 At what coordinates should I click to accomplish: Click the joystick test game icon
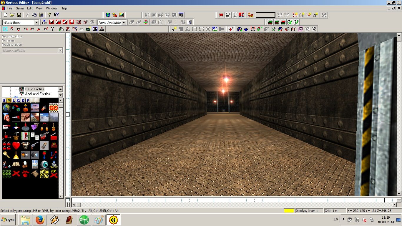(102, 29)
